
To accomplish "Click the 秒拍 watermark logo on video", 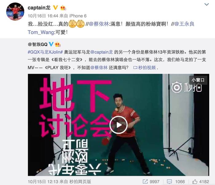I will (187, 88).
